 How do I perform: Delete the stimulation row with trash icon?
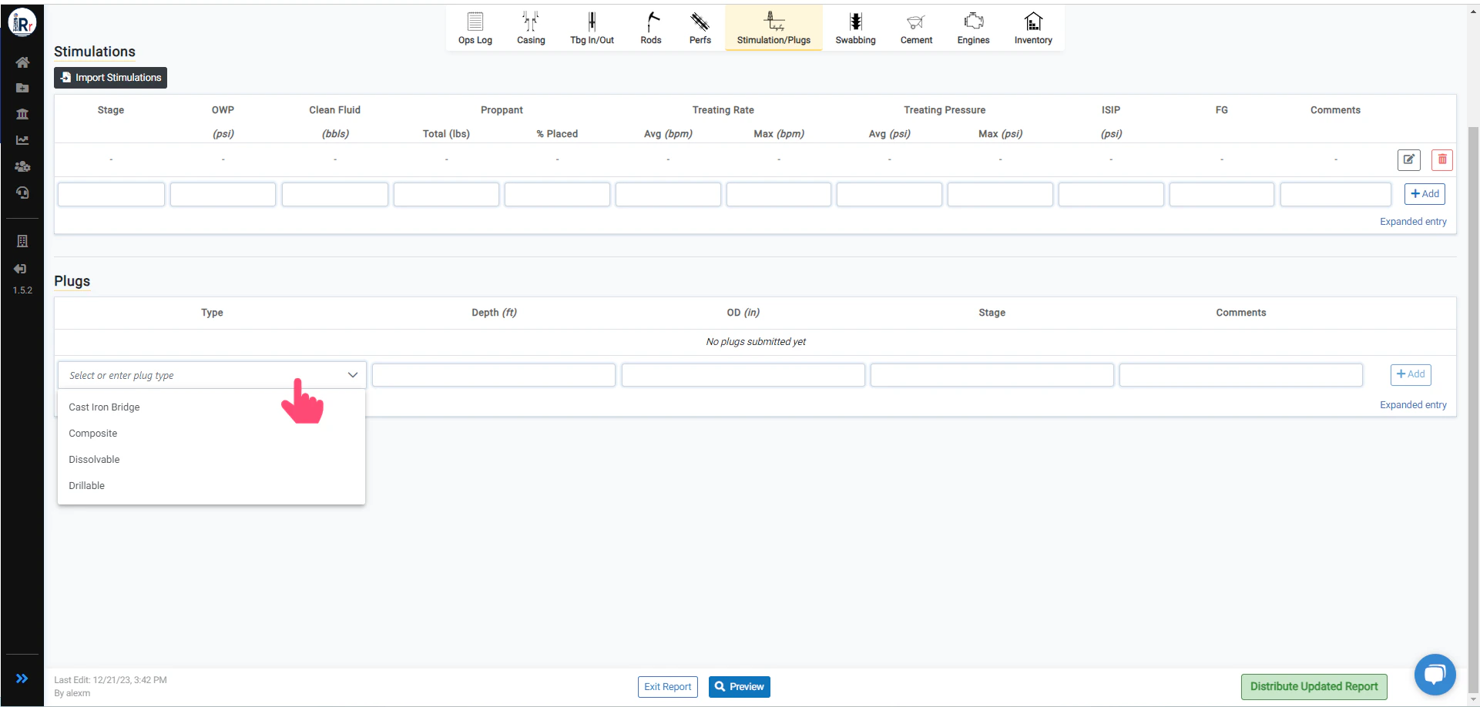[x=1442, y=159]
